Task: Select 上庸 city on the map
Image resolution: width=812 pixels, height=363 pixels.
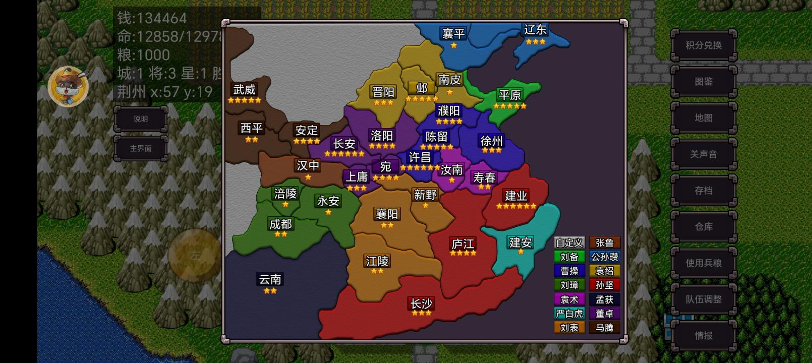Action: pyautogui.click(x=357, y=177)
